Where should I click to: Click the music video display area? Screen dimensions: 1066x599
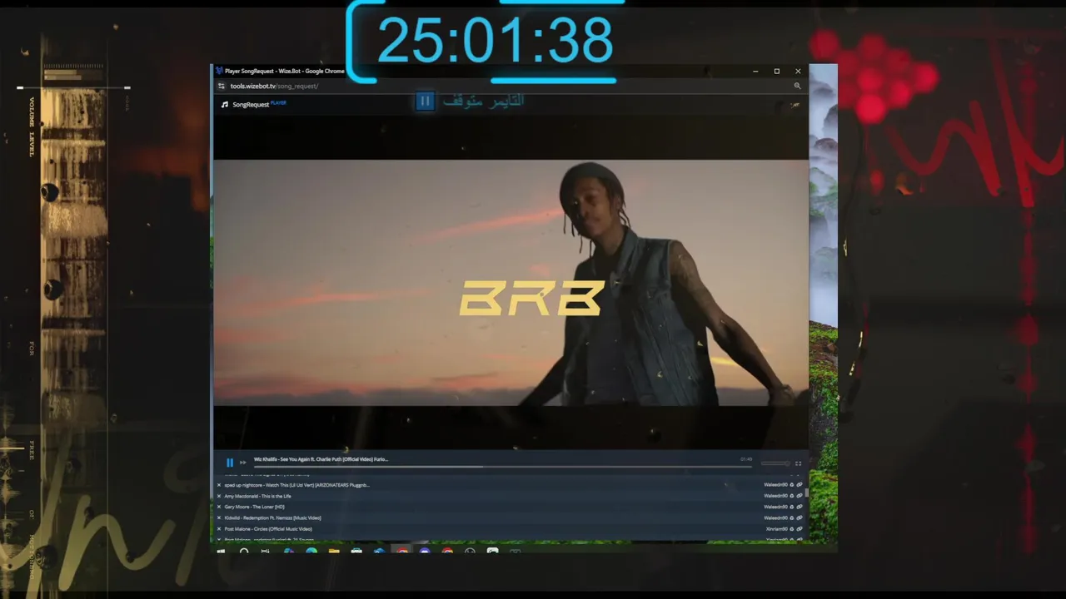pos(511,283)
